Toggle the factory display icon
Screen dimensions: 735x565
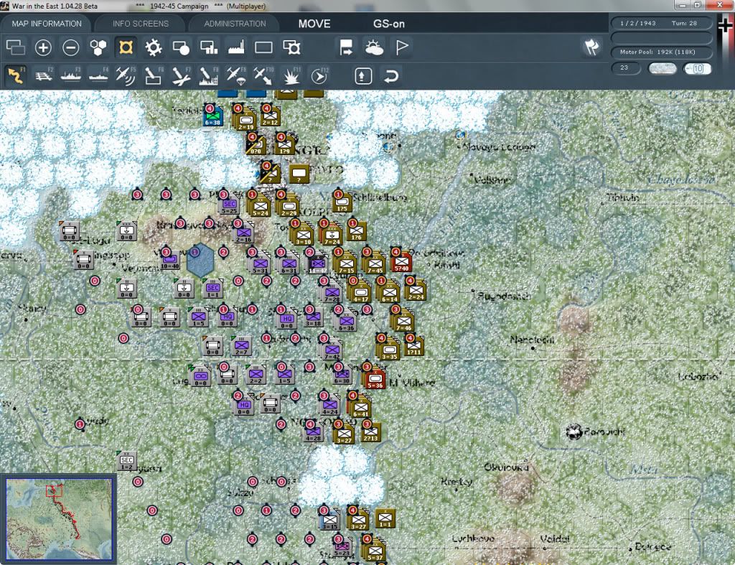236,47
